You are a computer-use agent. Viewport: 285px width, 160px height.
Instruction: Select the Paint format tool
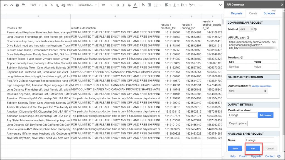[23, 5]
